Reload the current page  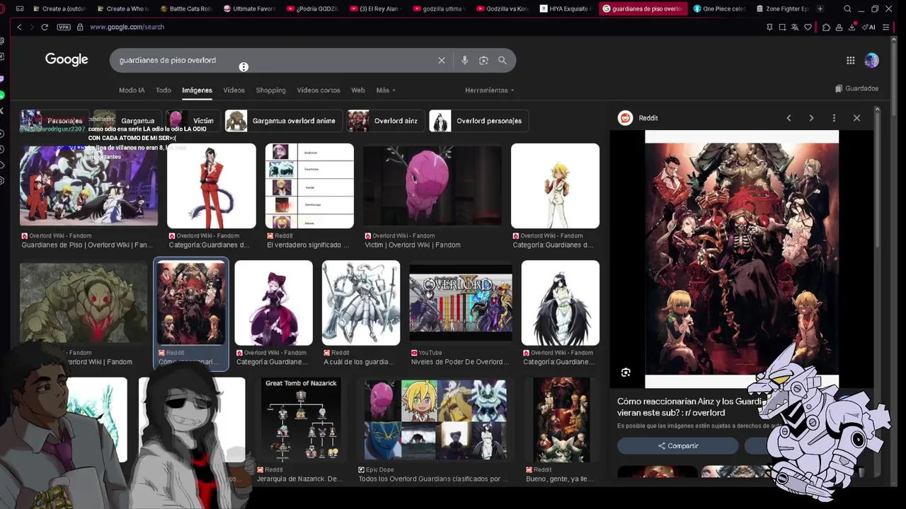point(45,27)
